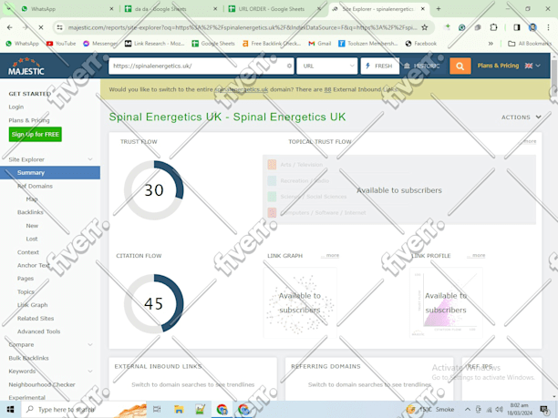The height and width of the screenshot is (418, 558).
Task: Stop page loading with X icon
Action: (x=40, y=27)
